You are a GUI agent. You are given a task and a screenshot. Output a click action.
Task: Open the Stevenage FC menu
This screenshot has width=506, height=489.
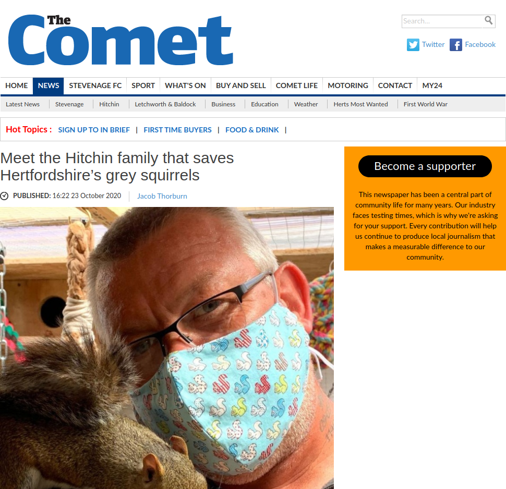[x=95, y=86]
